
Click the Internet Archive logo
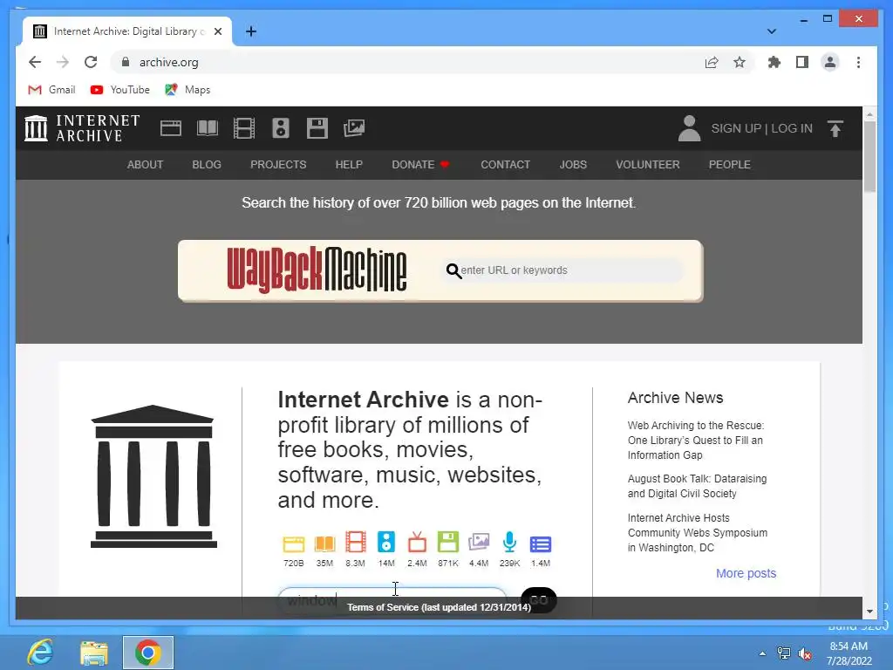coord(82,128)
